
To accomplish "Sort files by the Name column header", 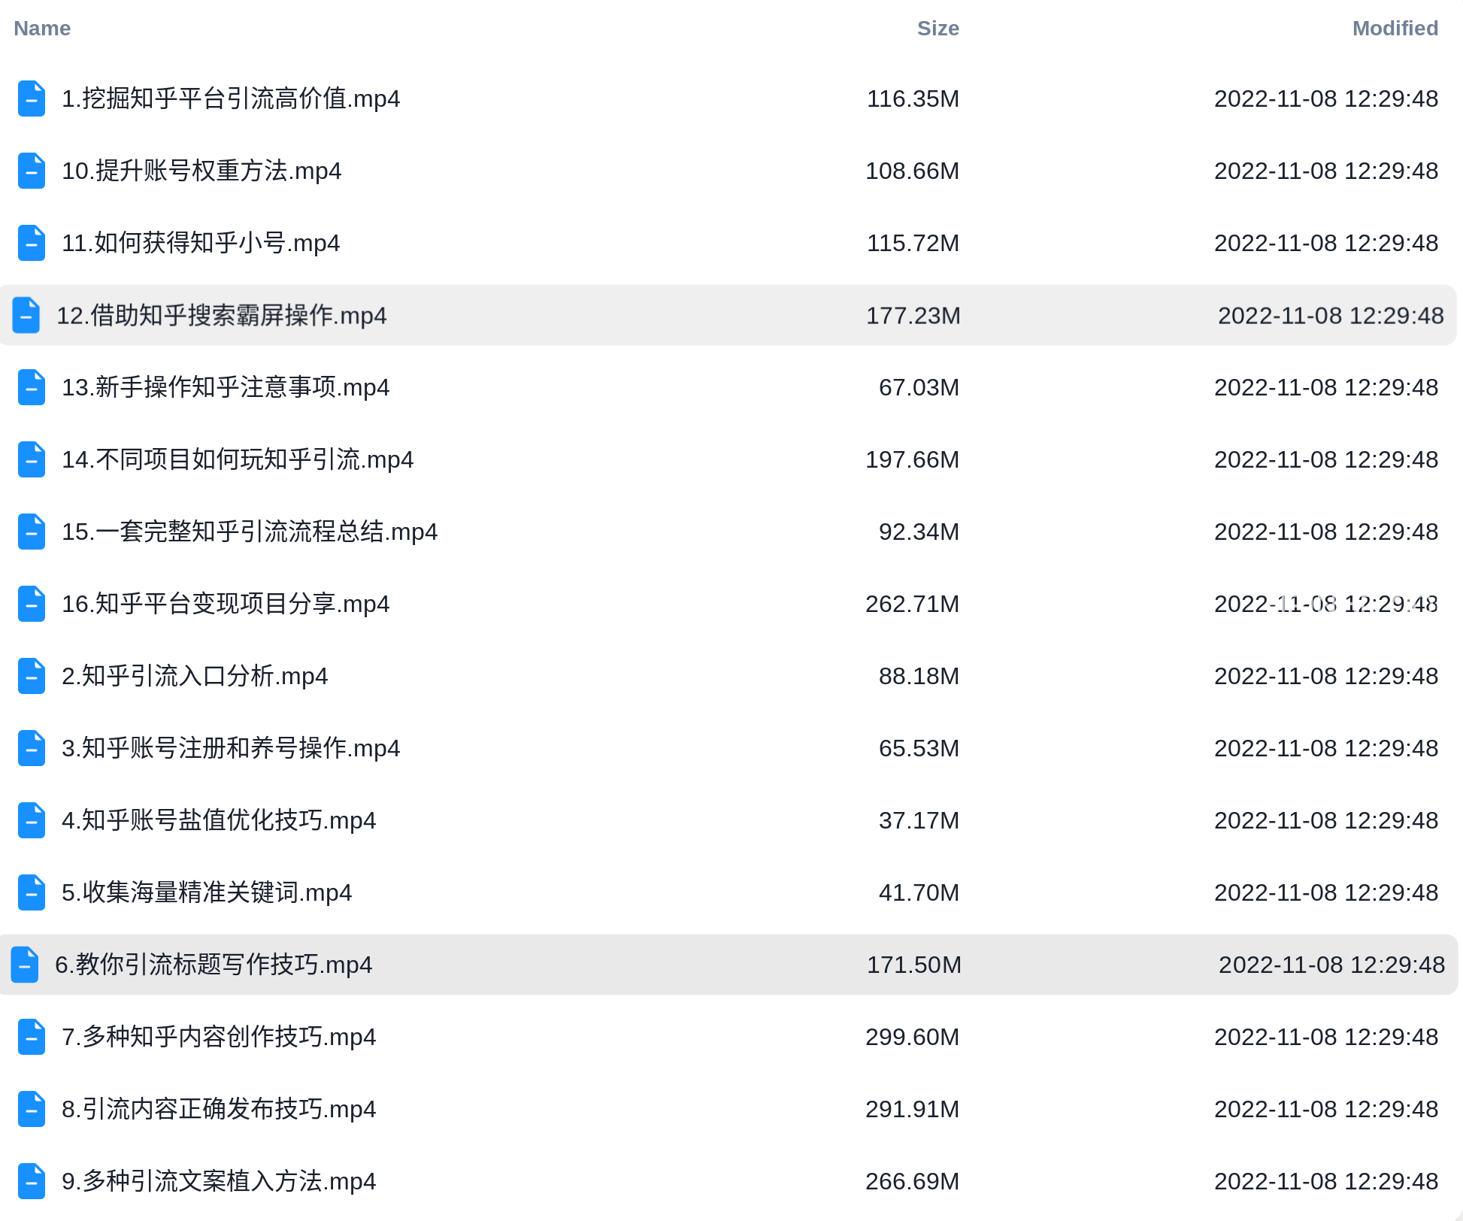I will (42, 29).
